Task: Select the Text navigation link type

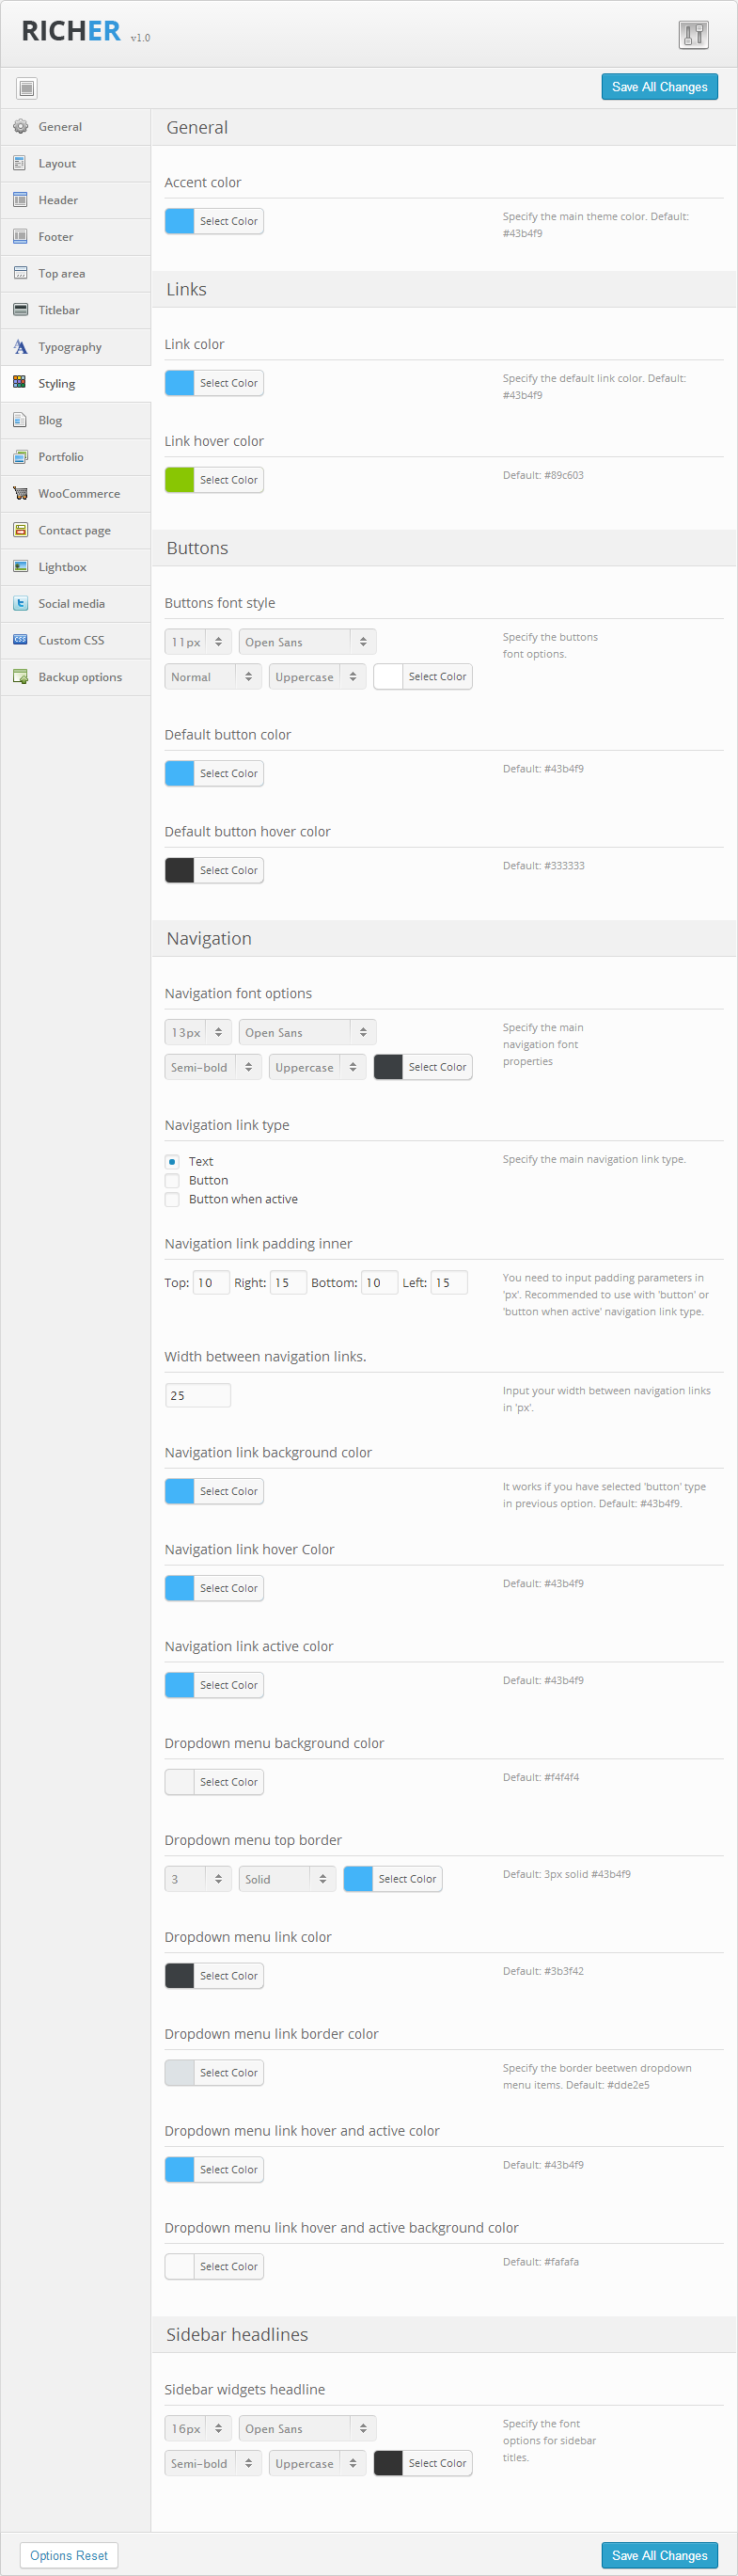Action: (x=173, y=1162)
